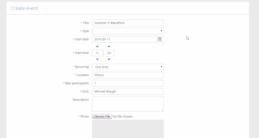Increase the start time minutes
The width and height of the screenshot is (259, 138).
(109, 47)
